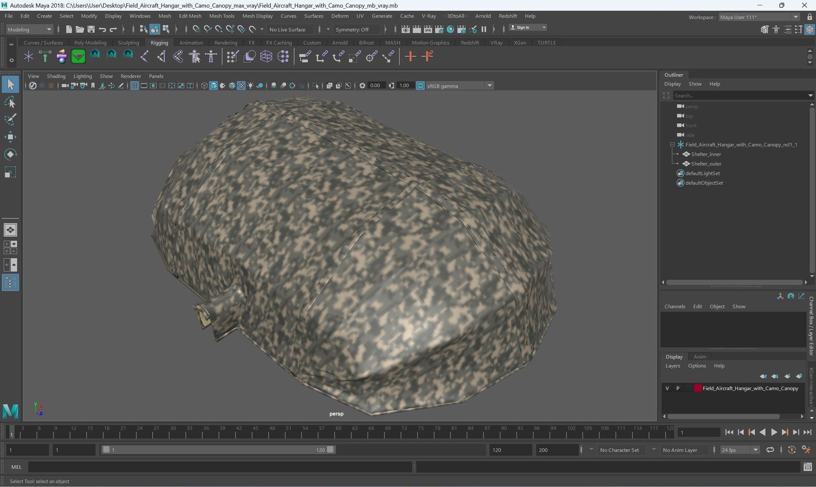The image size is (816, 487).
Task: Open the Workspace selector dropdown
Action: 759,17
